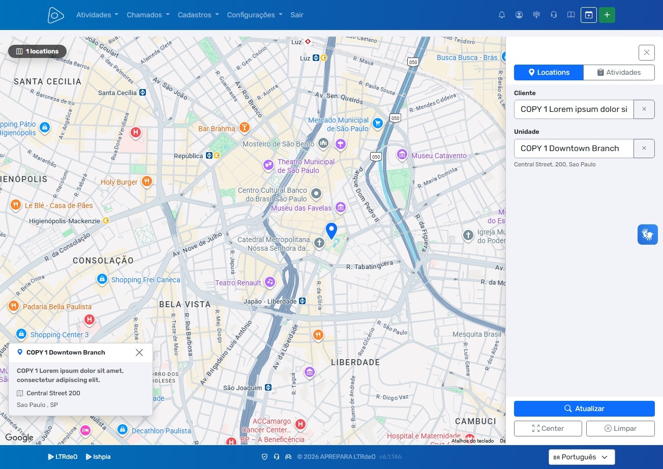Click the Unidade input field
The image size is (663, 469).
click(x=574, y=149)
